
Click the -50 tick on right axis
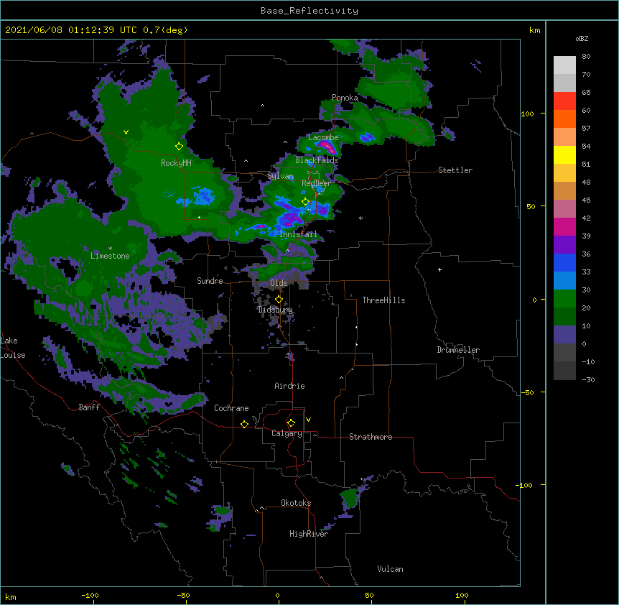527,392
